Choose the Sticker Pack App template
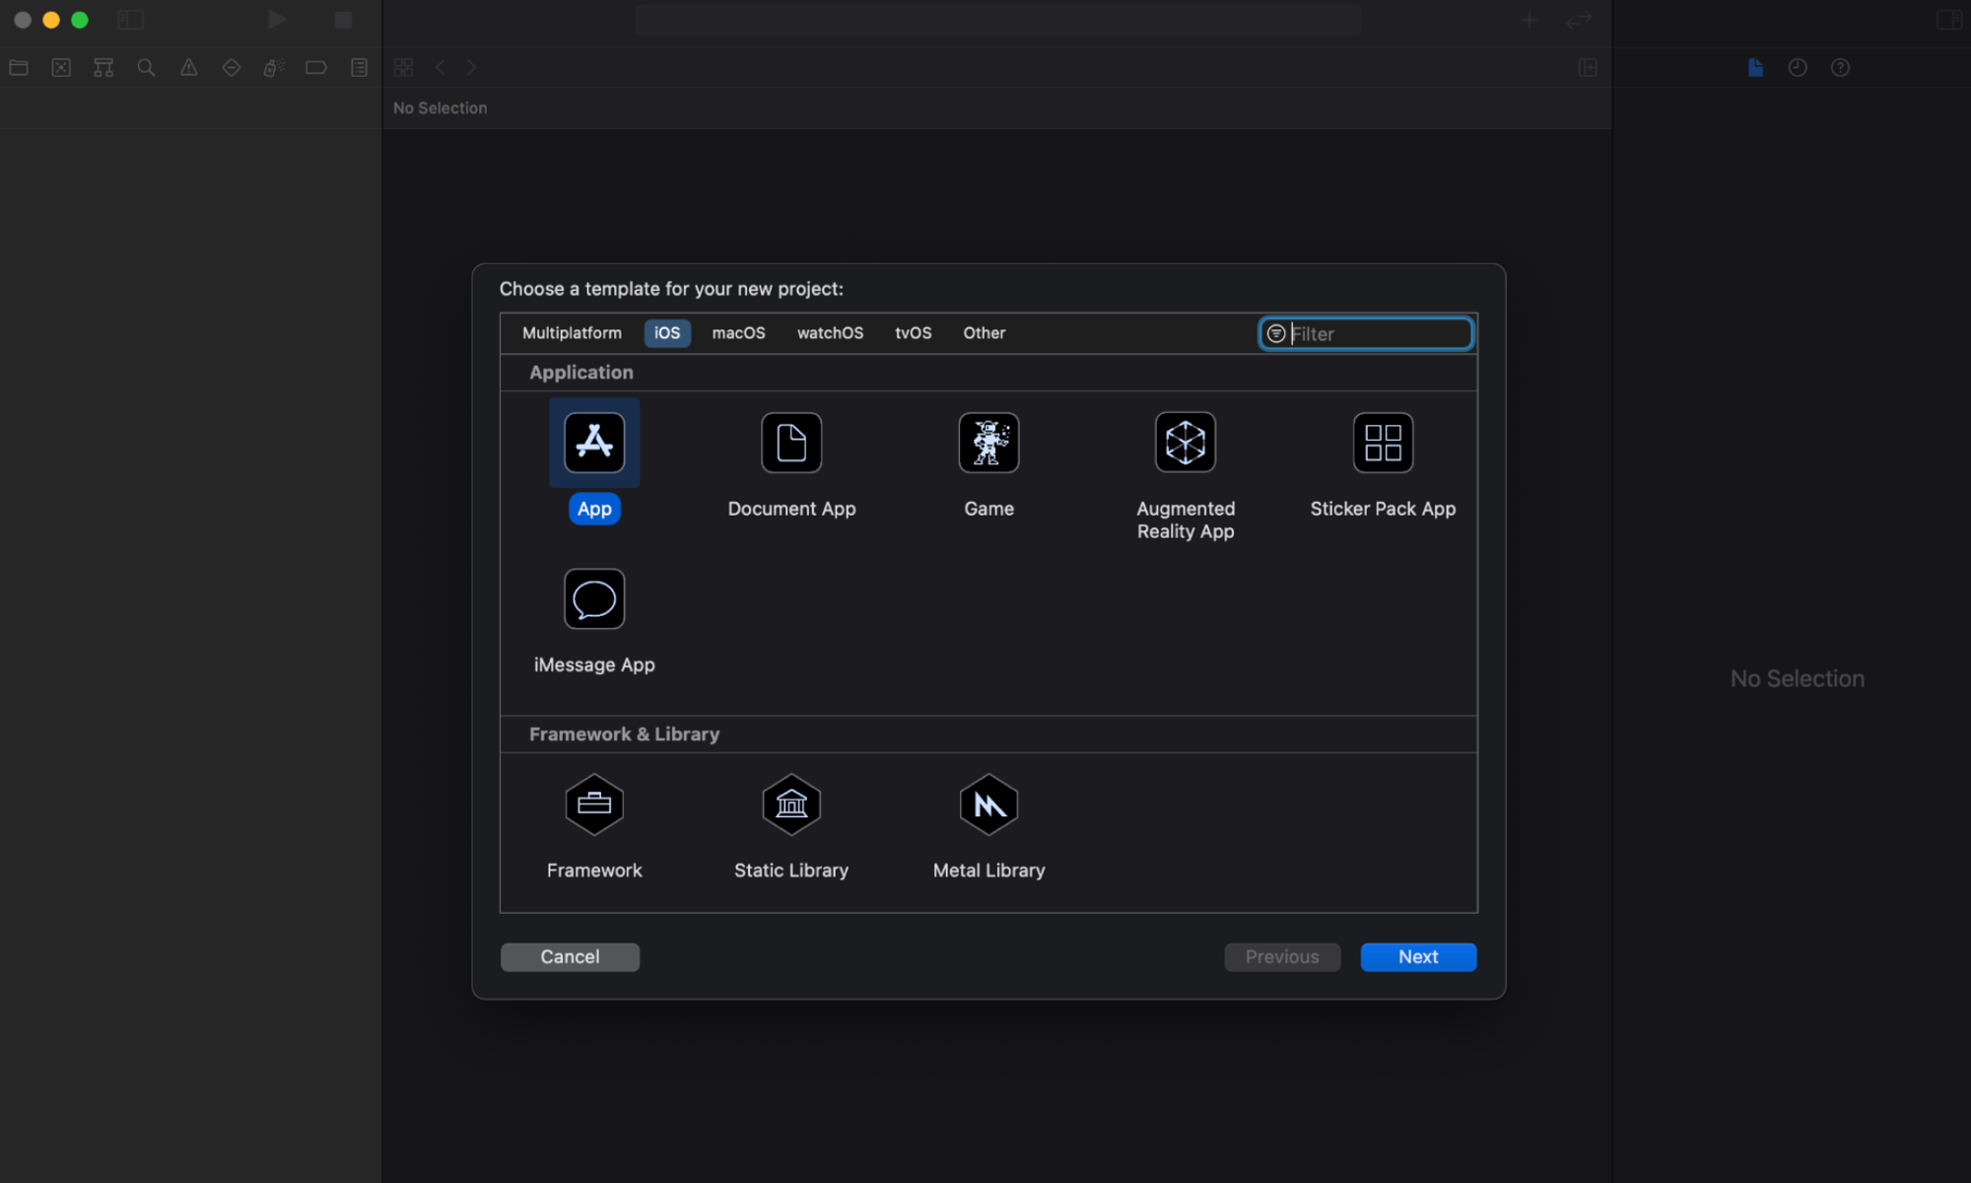 point(1383,443)
